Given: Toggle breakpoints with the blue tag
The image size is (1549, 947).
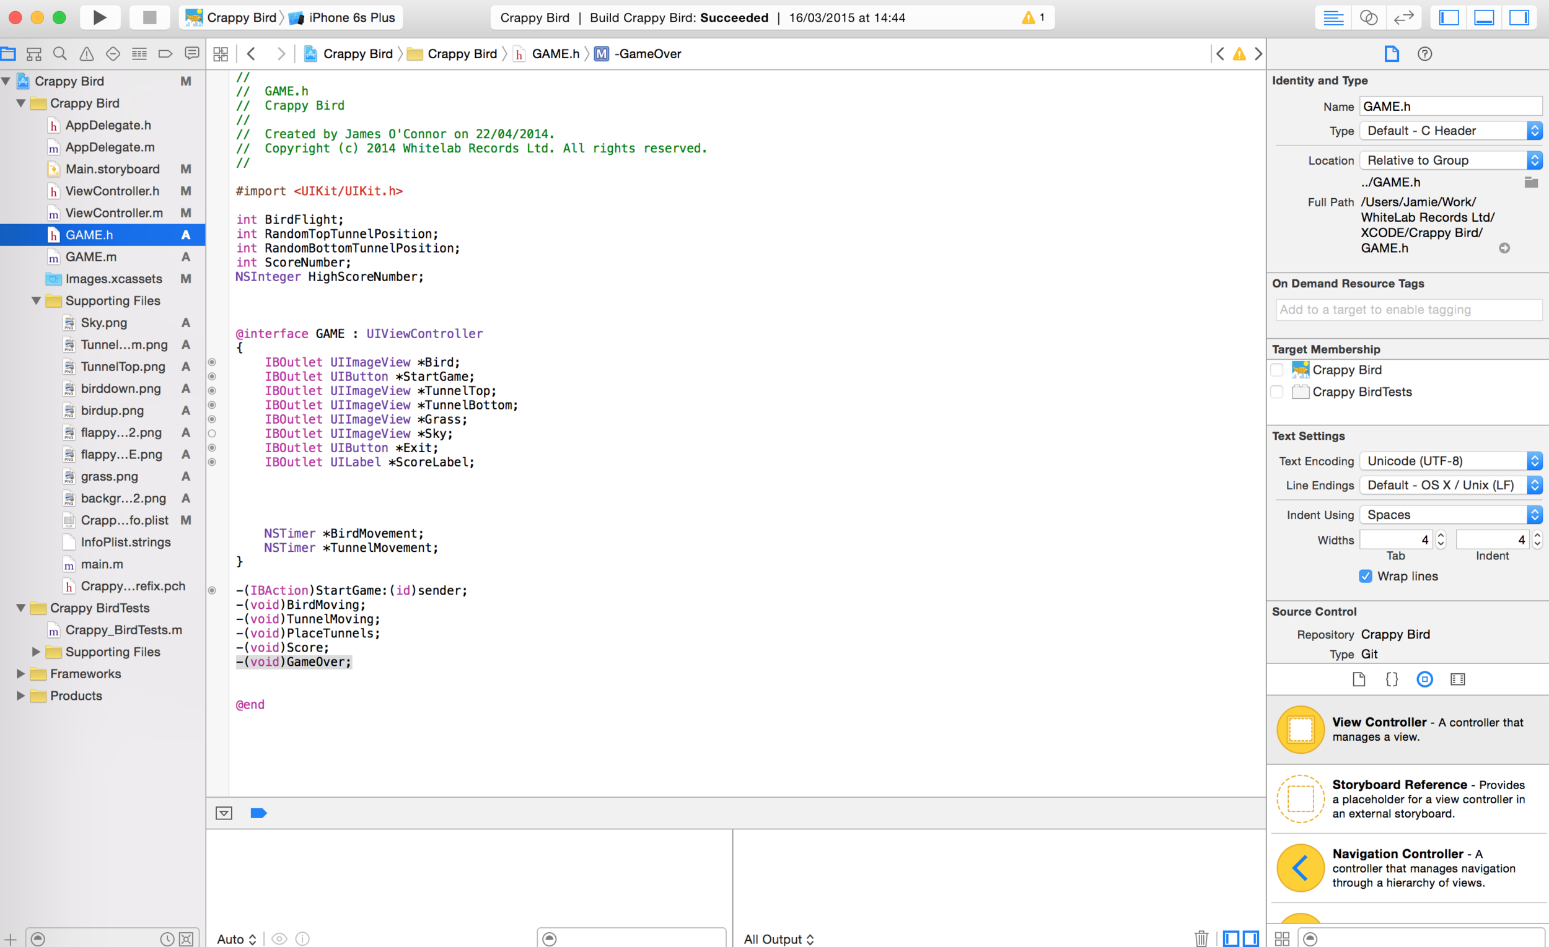Looking at the screenshot, I should click(258, 813).
